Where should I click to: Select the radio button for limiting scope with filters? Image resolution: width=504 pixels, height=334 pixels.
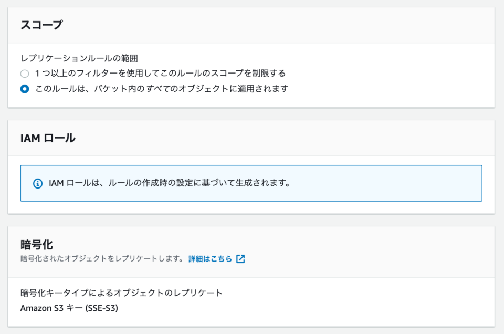(25, 74)
